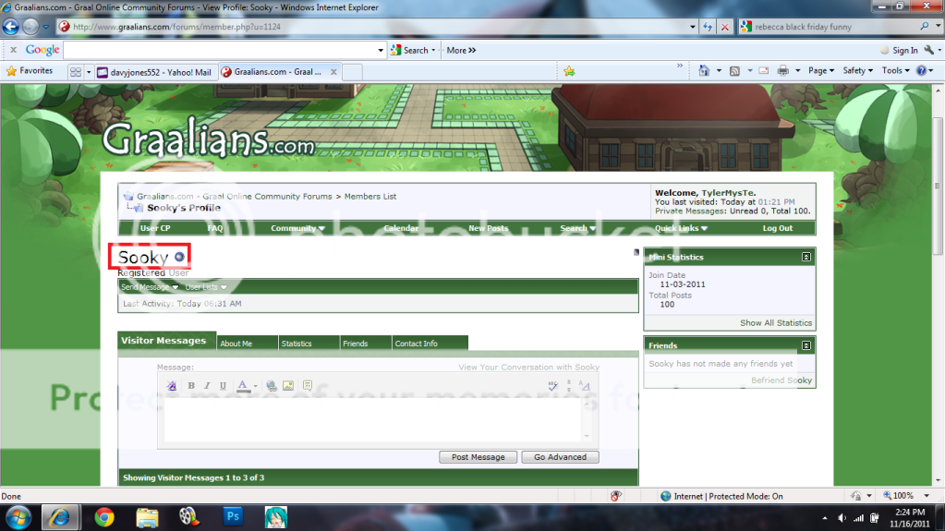Screen dimensions: 945x531
Task: Click the Show All Statistics link
Action: pyautogui.click(x=775, y=323)
